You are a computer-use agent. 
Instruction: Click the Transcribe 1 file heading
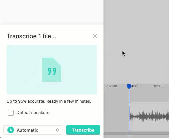(x=31, y=36)
